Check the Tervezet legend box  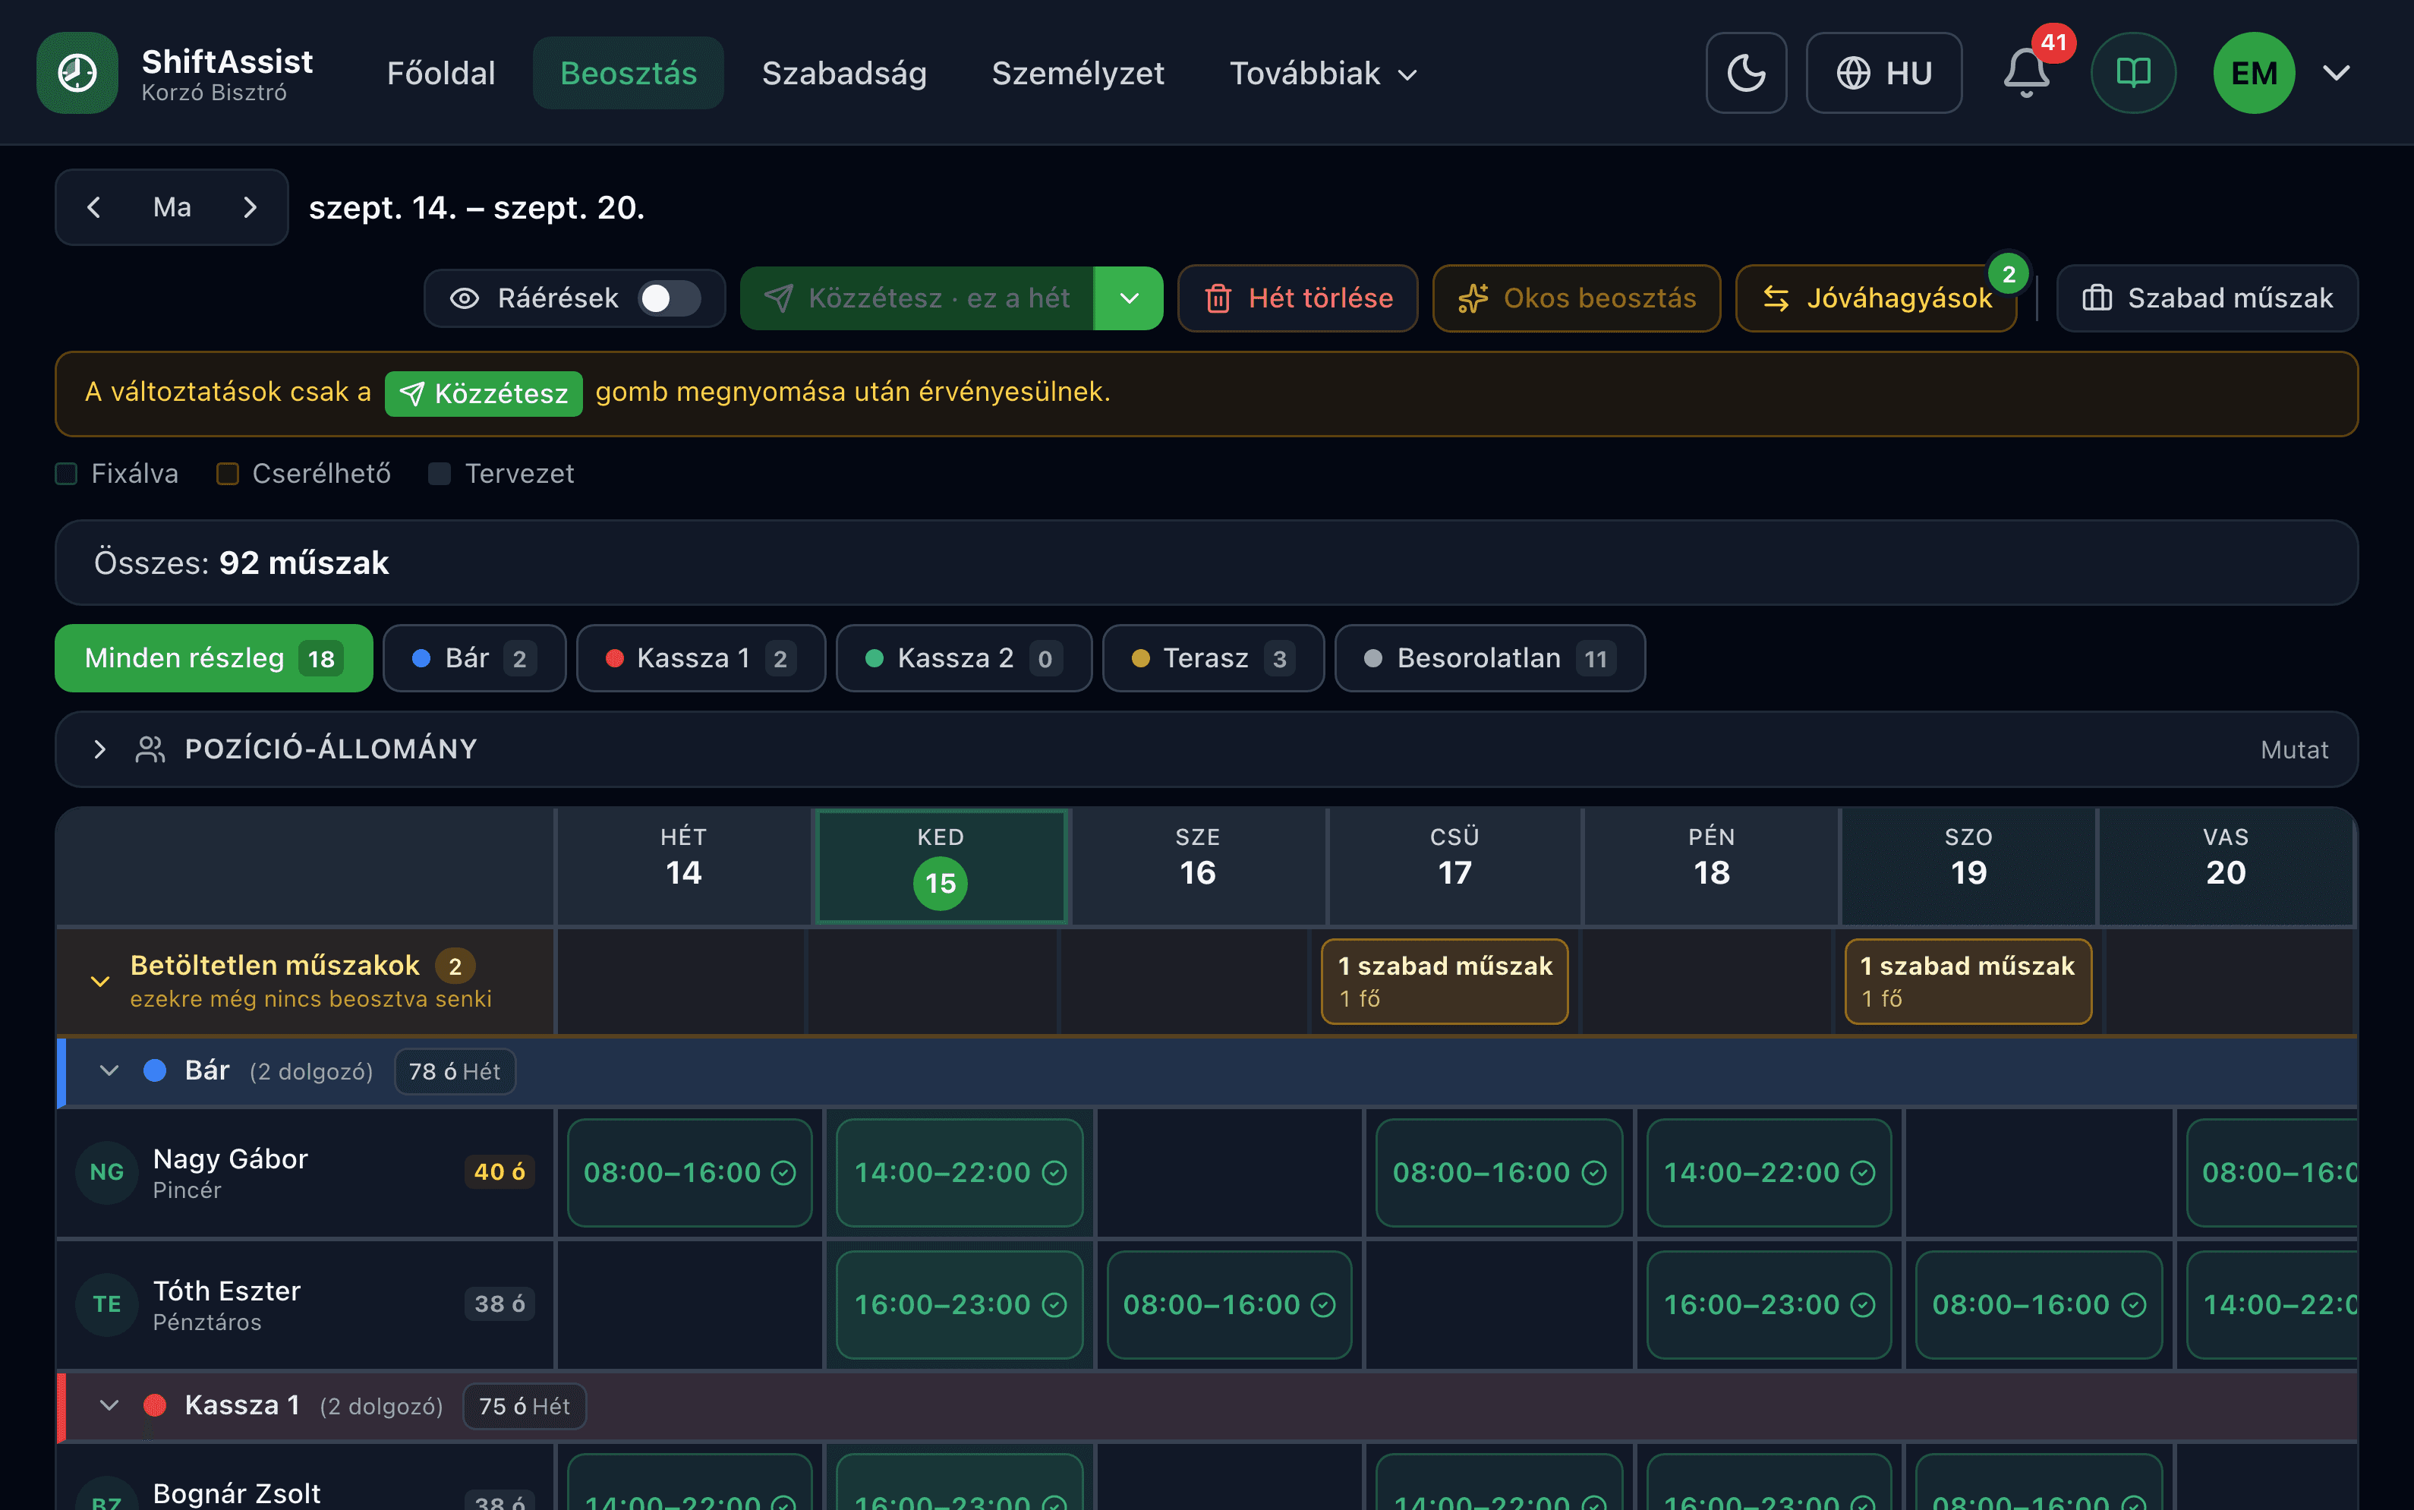[x=440, y=474]
